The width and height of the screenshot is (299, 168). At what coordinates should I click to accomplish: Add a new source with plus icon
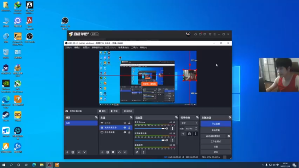click(x=102, y=152)
